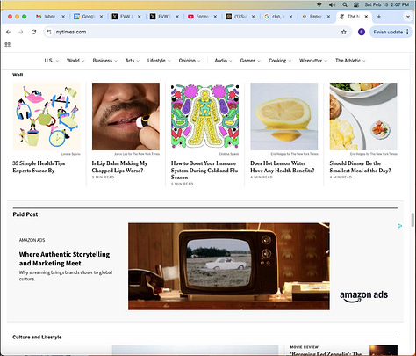The height and width of the screenshot is (356, 416).
Task: Open the Well section heading
Action: [18, 75]
